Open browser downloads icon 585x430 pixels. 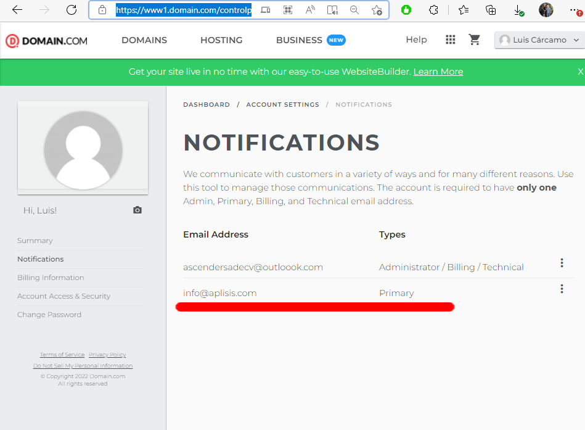click(518, 10)
